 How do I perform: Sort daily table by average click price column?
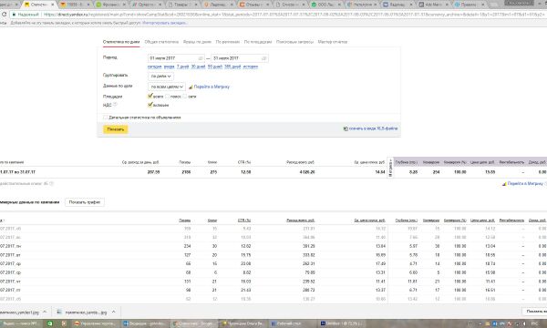(369, 220)
